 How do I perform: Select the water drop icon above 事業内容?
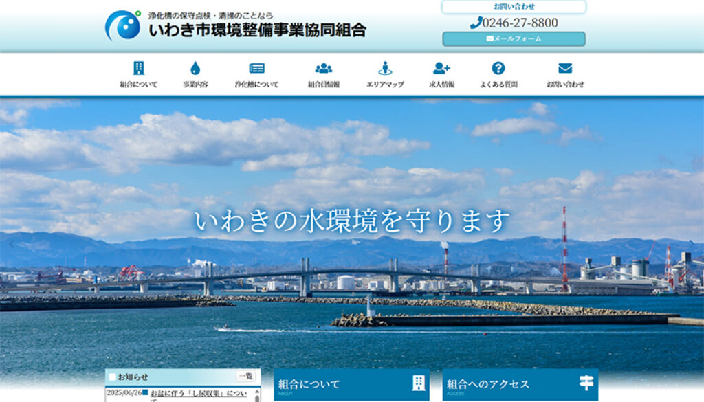(x=195, y=67)
